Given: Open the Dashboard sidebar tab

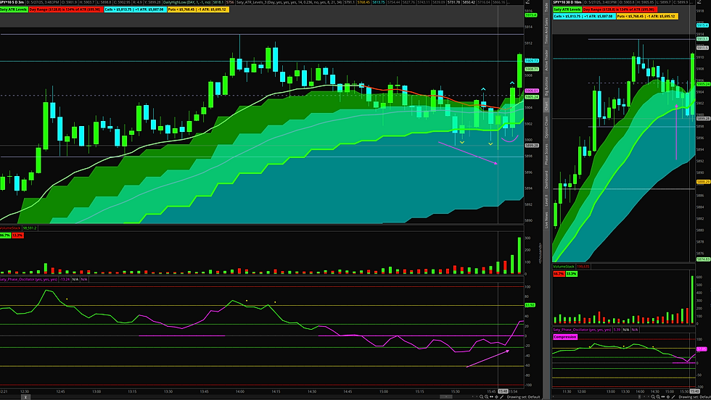Looking at the screenshot, I should click(546, 180).
